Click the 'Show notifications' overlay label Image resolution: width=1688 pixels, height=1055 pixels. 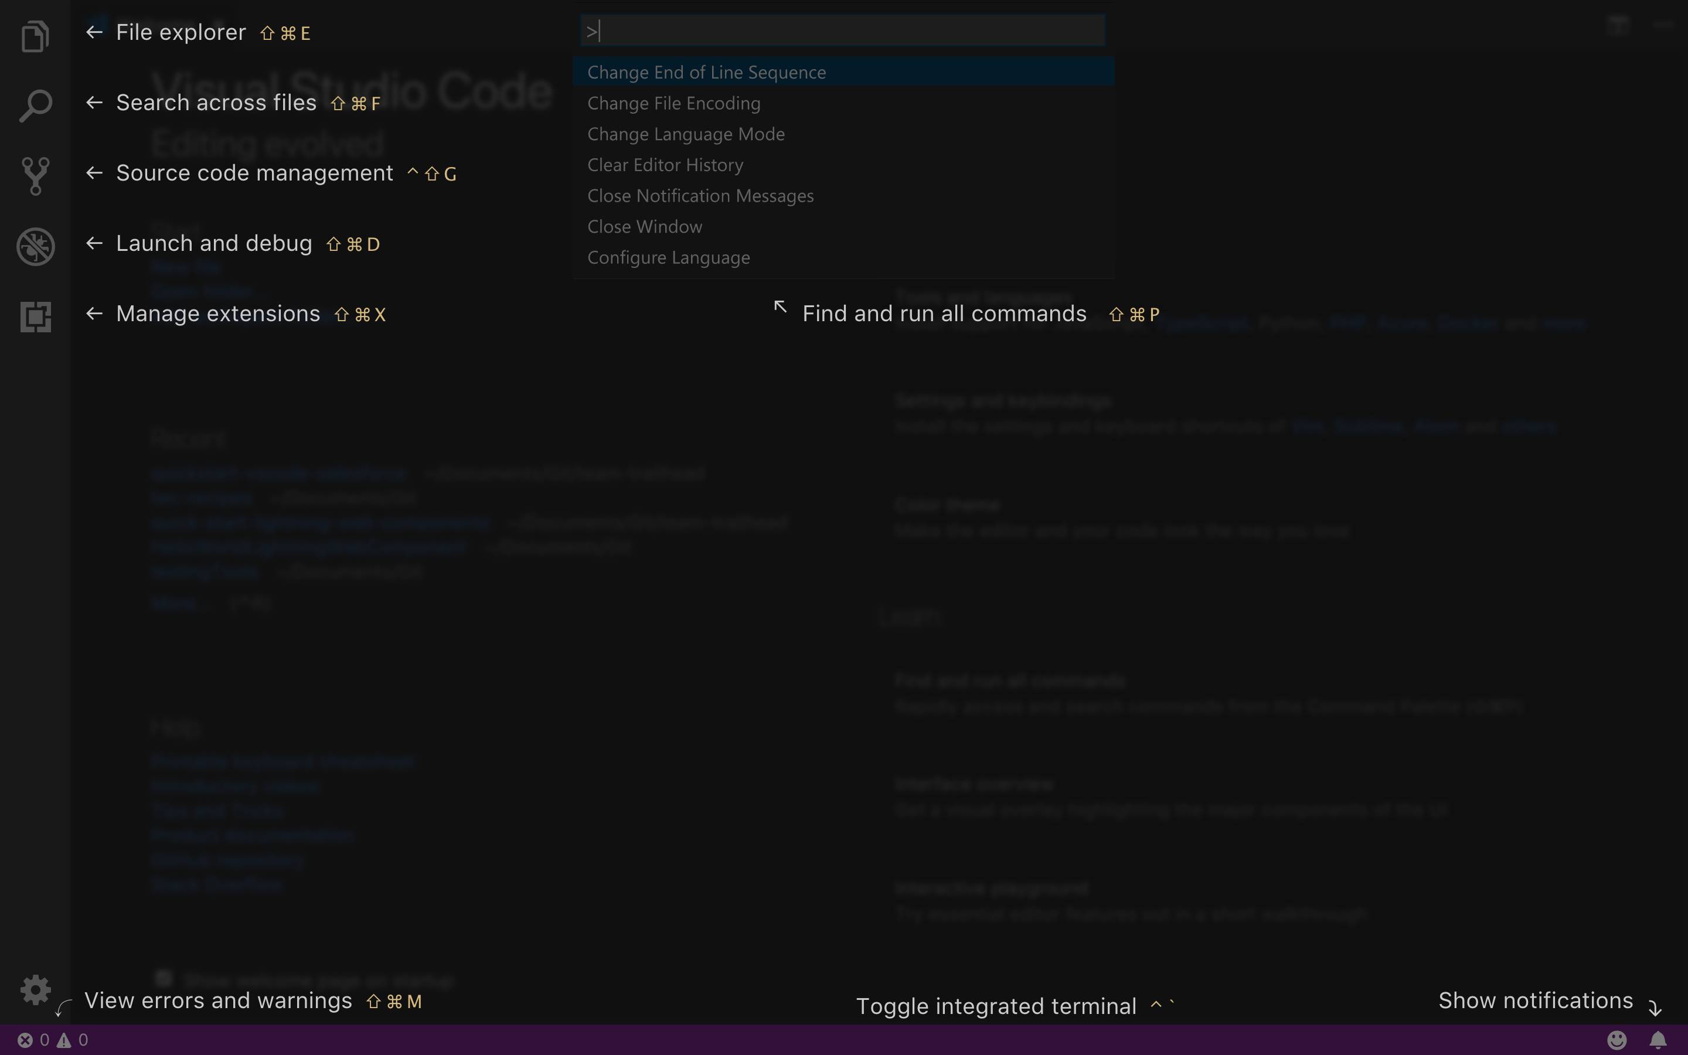[x=1535, y=1000]
